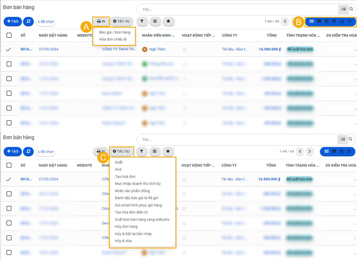Uncheck the S016 row checkmark in upper panel
The height and width of the screenshot is (260, 357).
tap(8, 49)
